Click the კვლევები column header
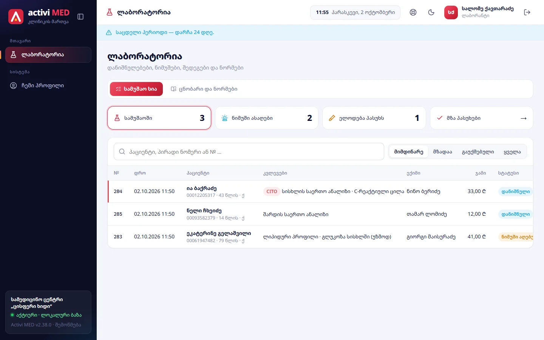544x340 pixels. [275, 173]
